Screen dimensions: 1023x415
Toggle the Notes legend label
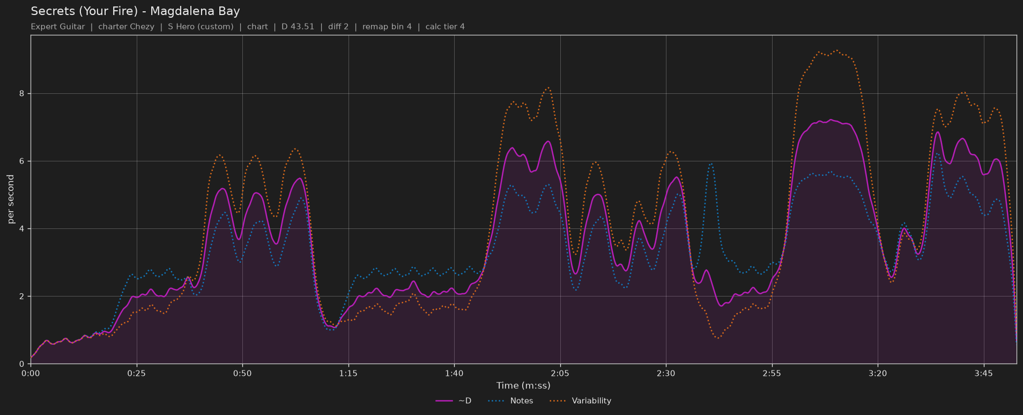522,401
